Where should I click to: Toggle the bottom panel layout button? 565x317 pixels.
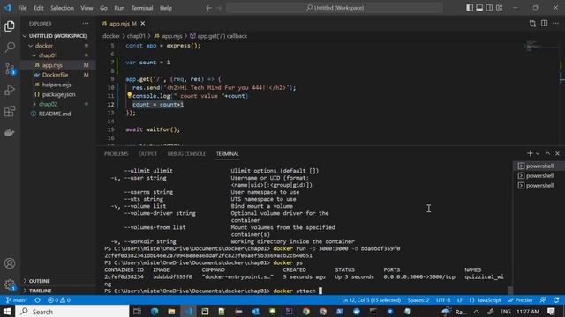[x=479, y=8]
